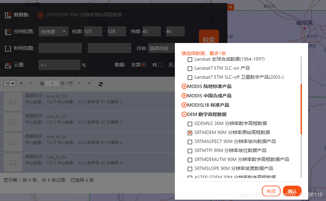
Task: Go to first results page
Action: (x=21, y=83)
